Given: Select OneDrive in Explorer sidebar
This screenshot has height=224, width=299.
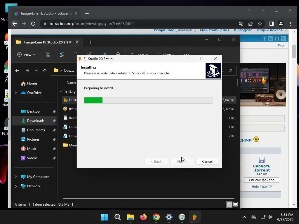Looking at the screenshot, I should tap(32, 93).
